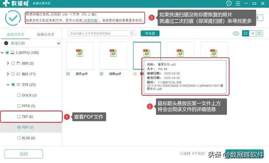Click the 其他 folder icon

click(x=18, y=63)
